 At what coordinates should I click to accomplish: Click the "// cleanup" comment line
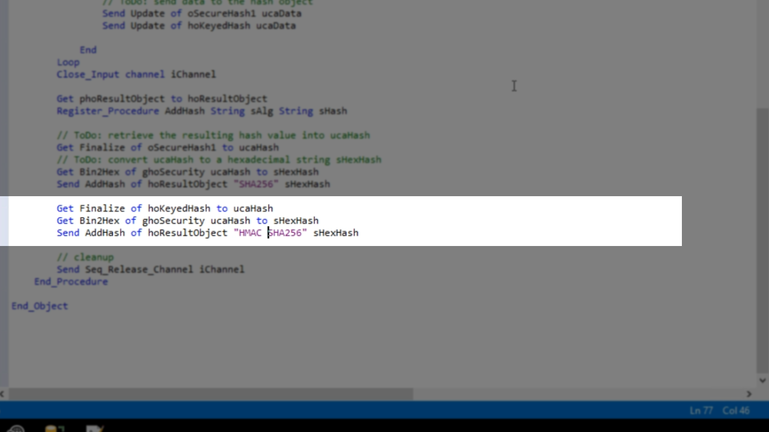point(85,257)
